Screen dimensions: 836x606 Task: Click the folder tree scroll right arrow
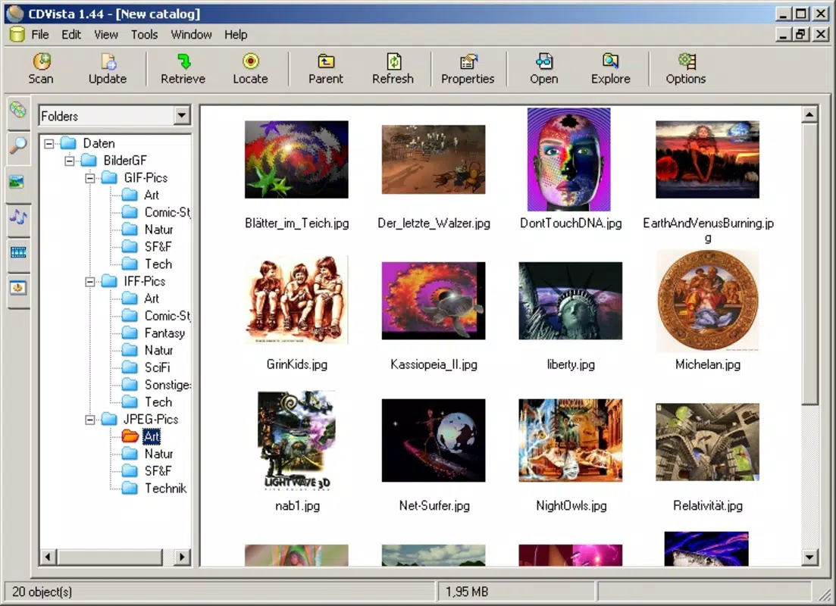coord(183,557)
